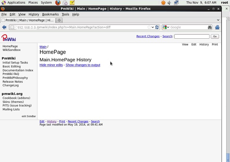Screen dimensions: 230x162
Task: Click the Recent Changes link in header
Action: coord(148,36)
